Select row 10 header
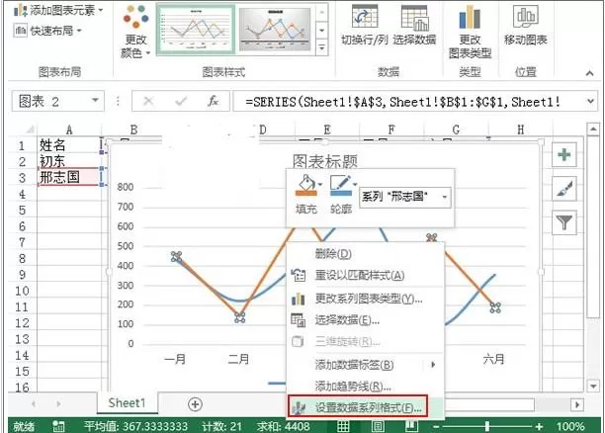 point(22,291)
